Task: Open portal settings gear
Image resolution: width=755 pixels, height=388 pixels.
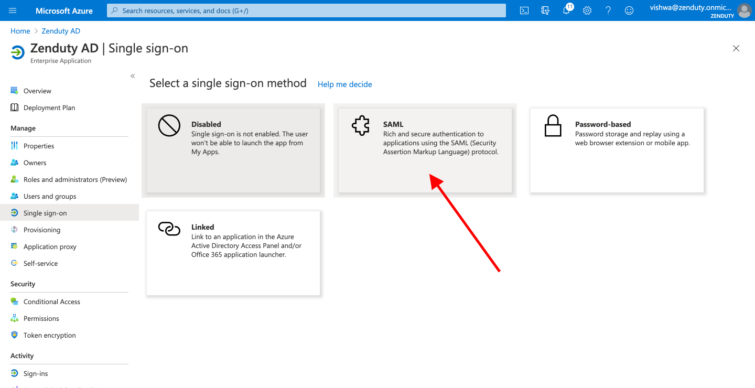Action: click(587, 10)
